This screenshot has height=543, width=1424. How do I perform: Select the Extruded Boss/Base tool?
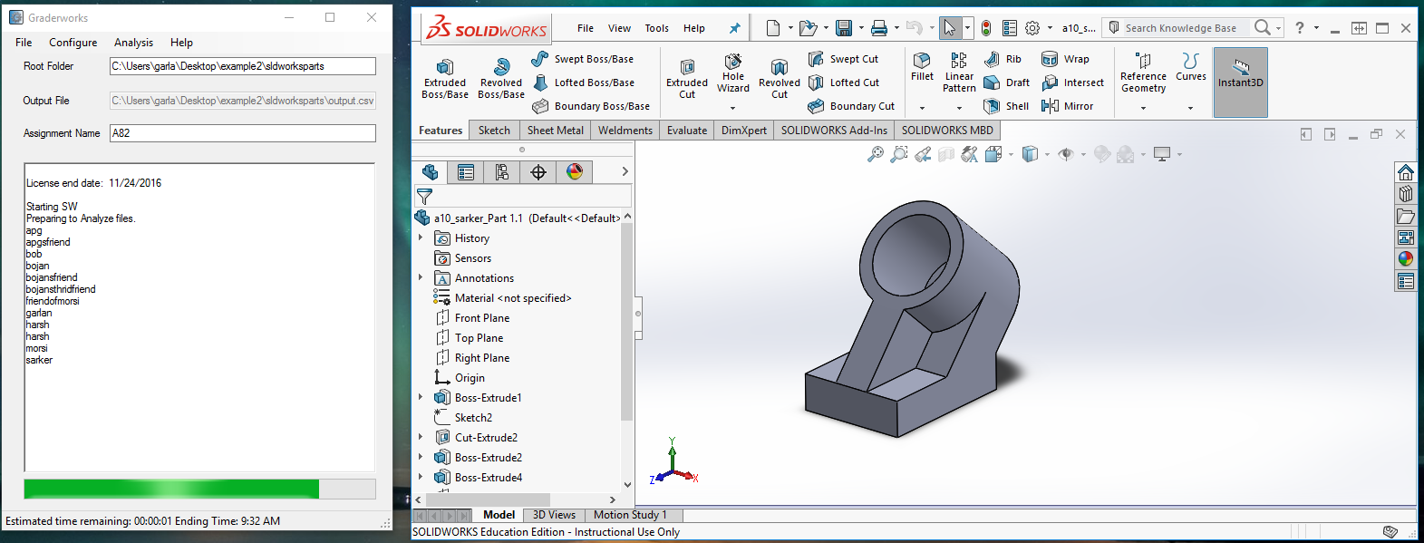click(x=445, y=79)
